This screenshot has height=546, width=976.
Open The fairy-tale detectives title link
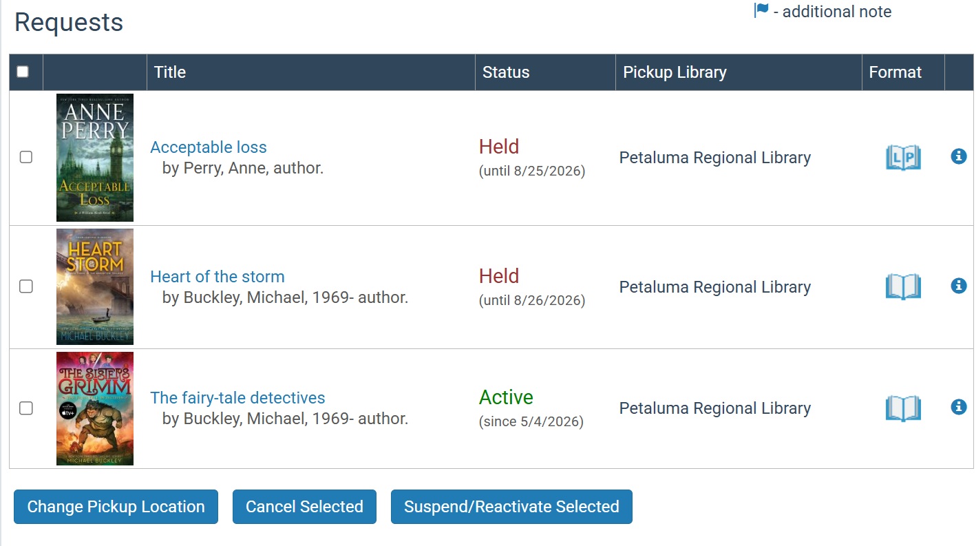(237, 398)
